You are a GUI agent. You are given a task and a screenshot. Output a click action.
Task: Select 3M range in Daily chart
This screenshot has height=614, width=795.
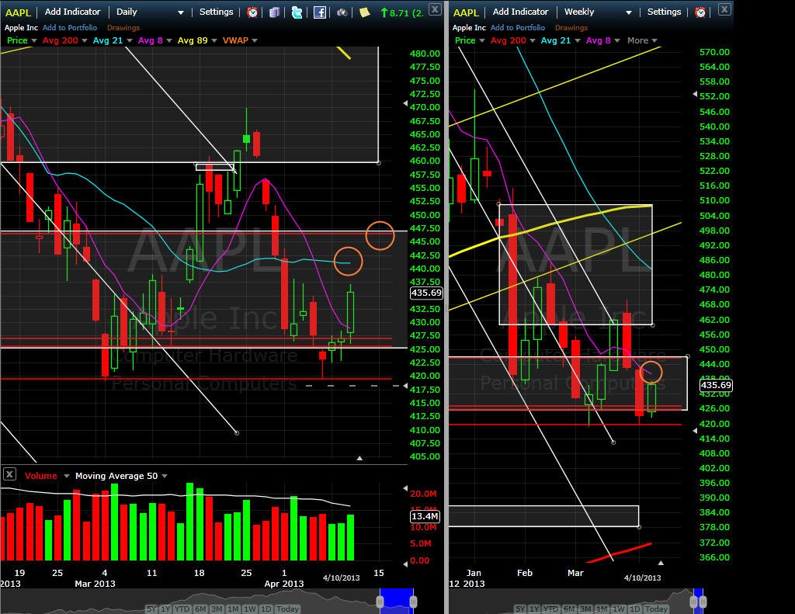(217, 609)
